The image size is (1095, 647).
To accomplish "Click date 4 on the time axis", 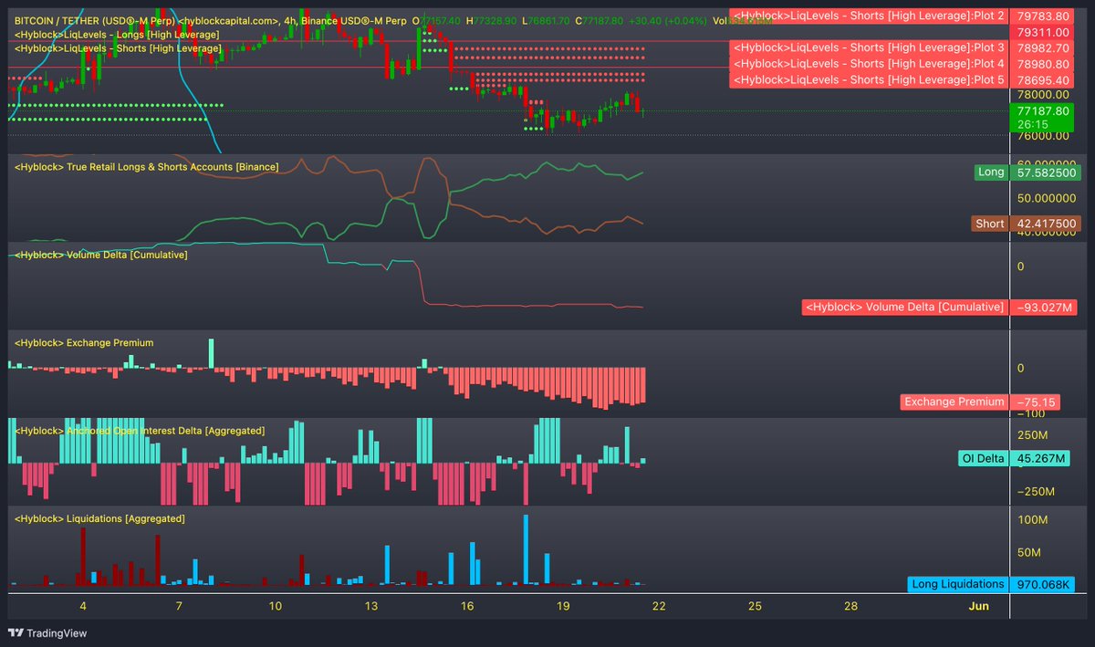I will 83,606.
